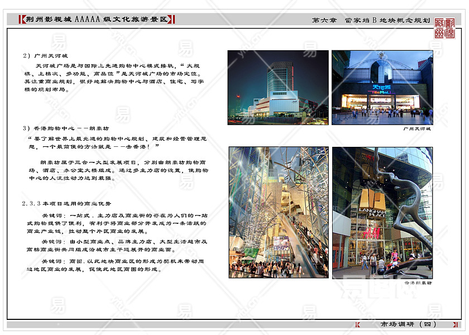
Task: Click the heading 2.3.3 本项目选用的商业优势
Action: (x=66, y=204)
